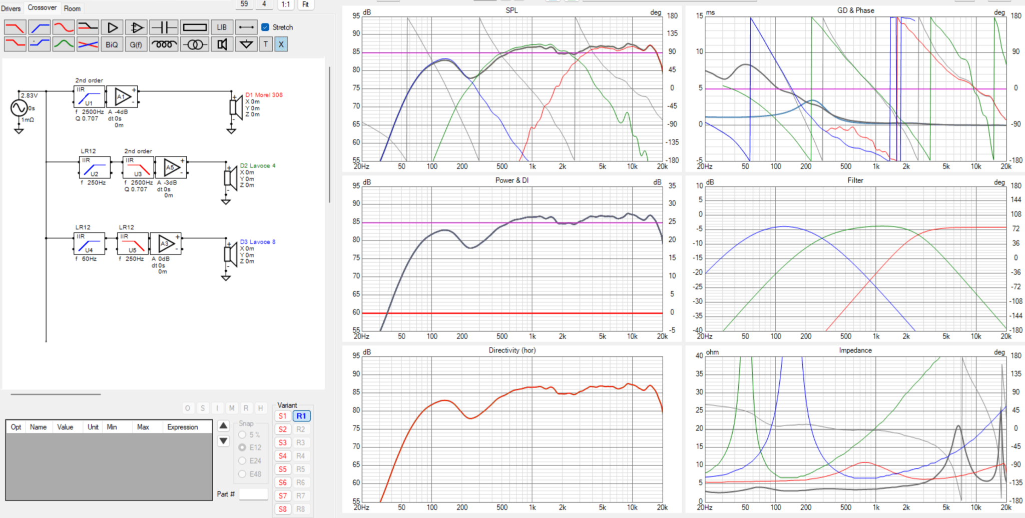
Task: Add a transformer component
Action: coord(194,44)
